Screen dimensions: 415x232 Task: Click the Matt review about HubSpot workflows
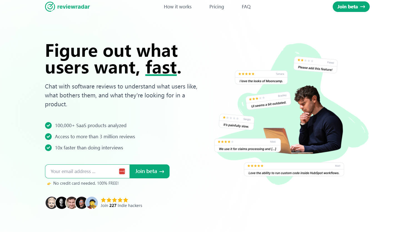tap(294, 169)
